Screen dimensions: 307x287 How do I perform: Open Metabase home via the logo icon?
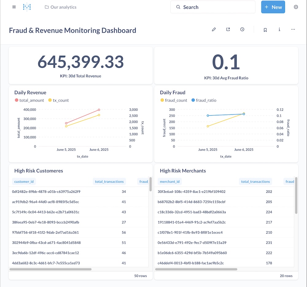coord(27,7)
